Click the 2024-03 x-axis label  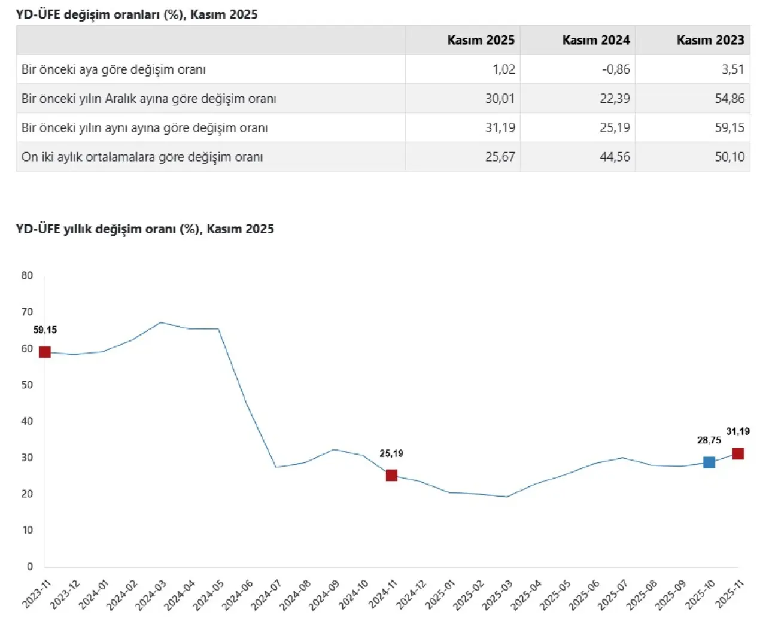151,595
